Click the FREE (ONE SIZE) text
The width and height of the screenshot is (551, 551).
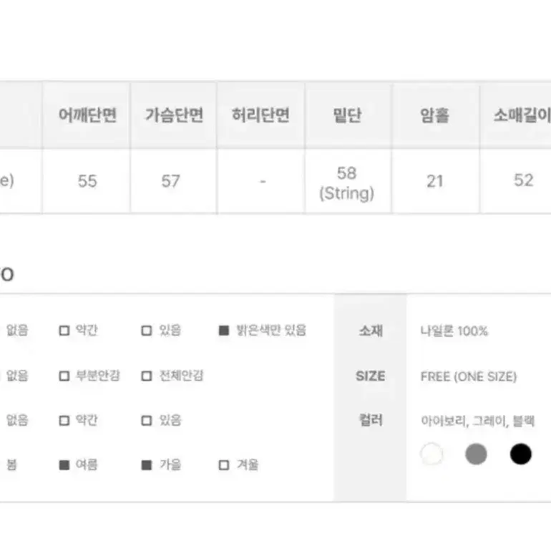[469, 376]
